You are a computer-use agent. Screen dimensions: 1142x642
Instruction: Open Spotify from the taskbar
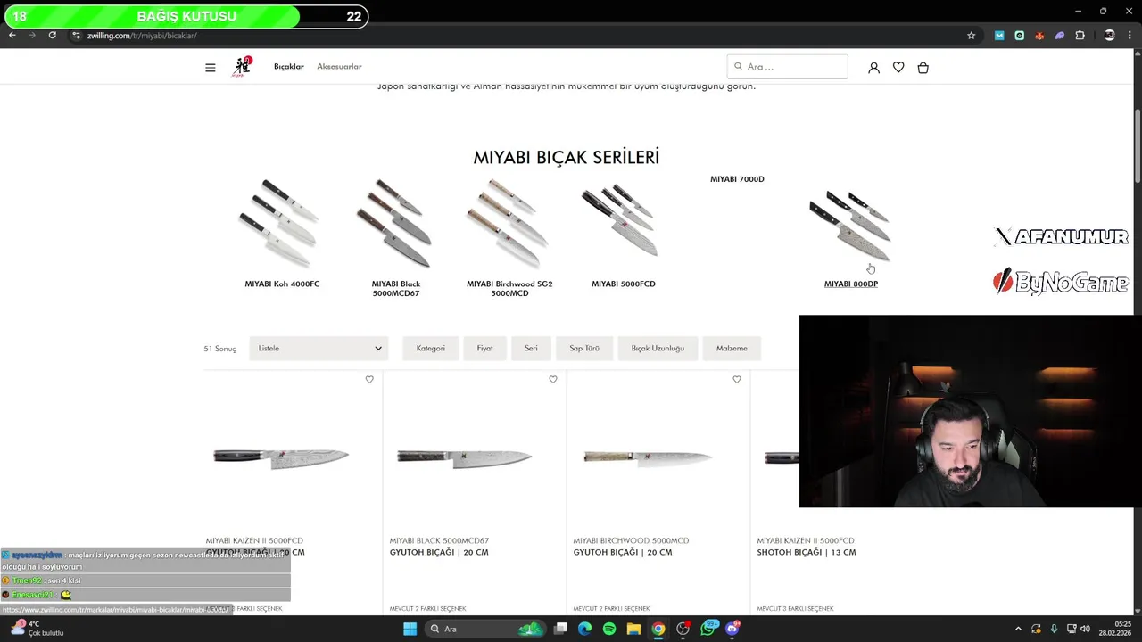pyautogui.click(x=609, y=629)
